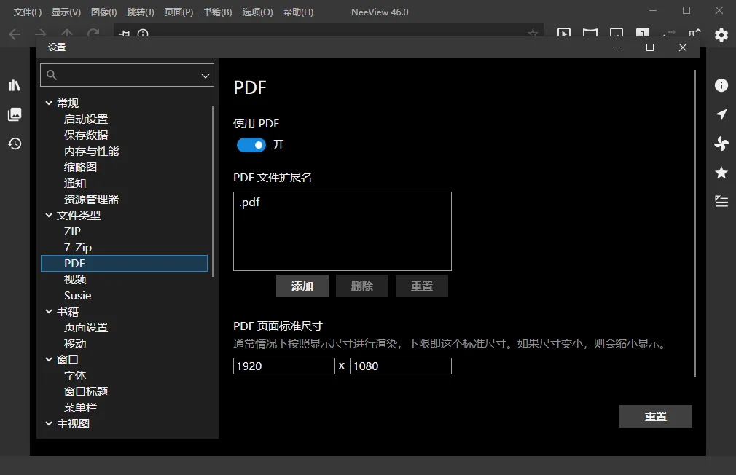Click inside the settings search field
The width and height of the screenshot is (736, 475).
point(127,75)
